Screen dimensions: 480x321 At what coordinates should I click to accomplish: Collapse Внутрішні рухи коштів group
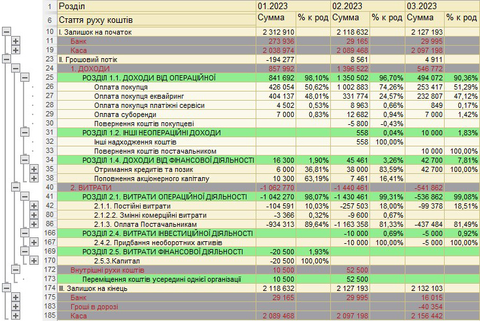click(16, 269)
